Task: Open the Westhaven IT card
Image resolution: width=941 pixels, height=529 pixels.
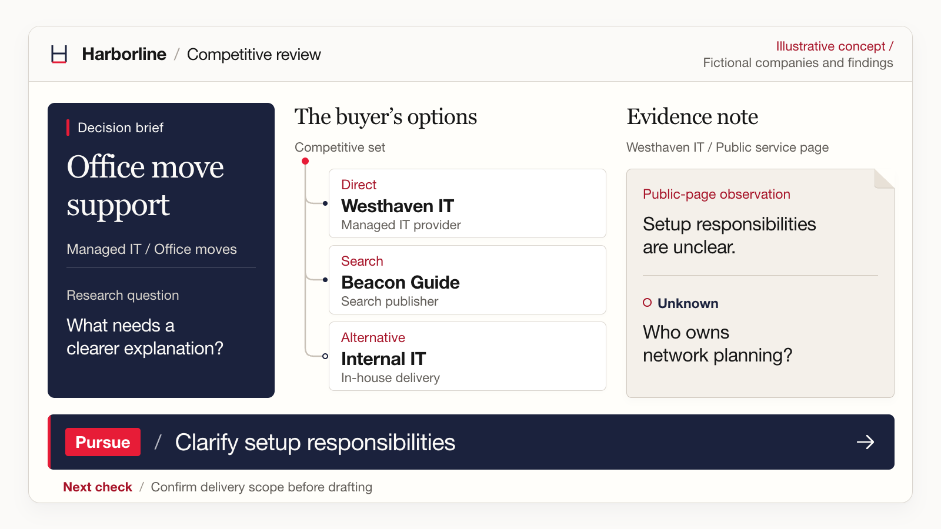Action: (x=468, y=203)
